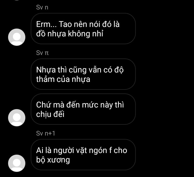Click the text line "Nhựa thì cũng vẫn có độ"
The image size is (194, 177).
point(80,70)
